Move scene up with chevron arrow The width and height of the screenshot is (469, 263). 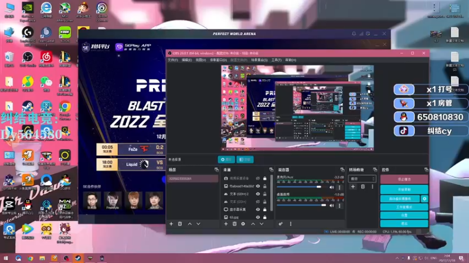click(x=189, y=224)
